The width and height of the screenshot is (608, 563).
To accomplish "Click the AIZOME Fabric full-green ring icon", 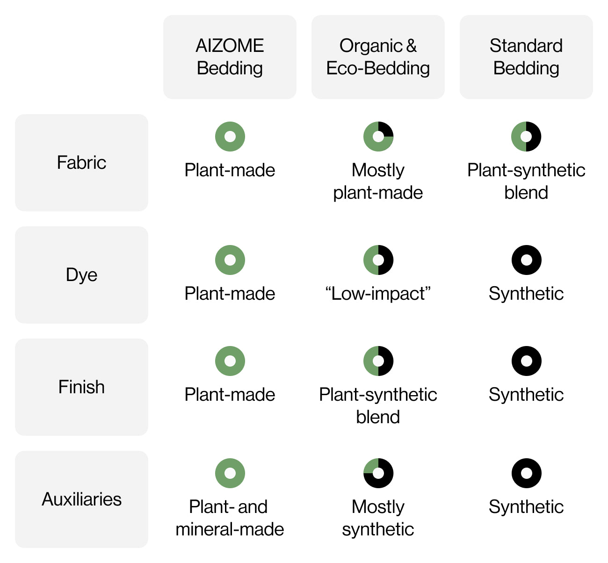I will tap(230, 137).
